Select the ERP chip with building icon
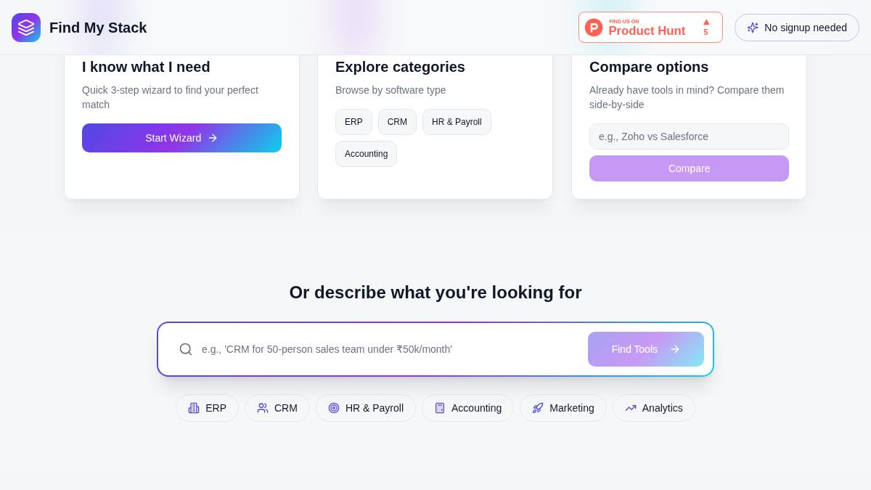Image resolution: width=871 pixels, height=490 pixels. pos(207,408)
